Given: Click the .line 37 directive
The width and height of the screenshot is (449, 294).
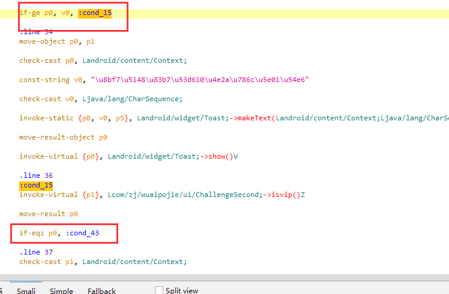Looking at the screenshot, I should [x=35, y=252].
